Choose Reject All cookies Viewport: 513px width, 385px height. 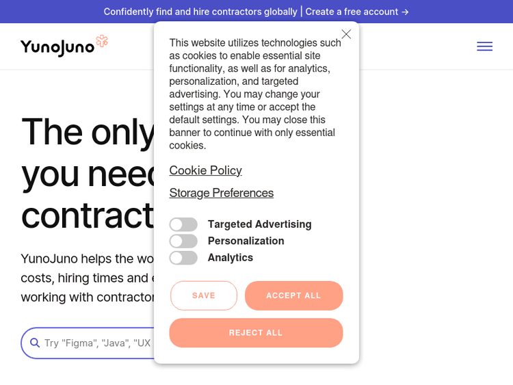(x=256, y=333)
